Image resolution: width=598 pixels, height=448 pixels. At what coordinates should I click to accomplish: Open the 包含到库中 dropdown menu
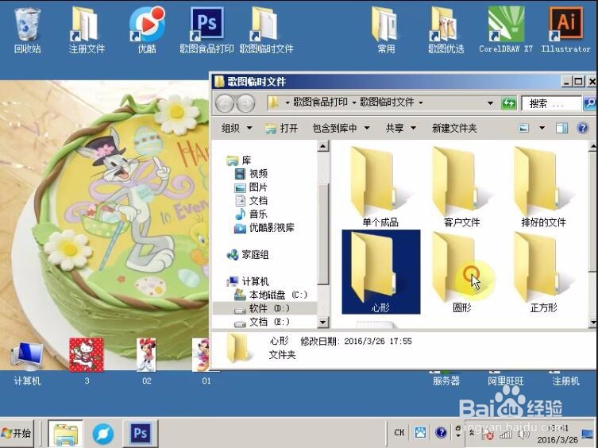341,128
